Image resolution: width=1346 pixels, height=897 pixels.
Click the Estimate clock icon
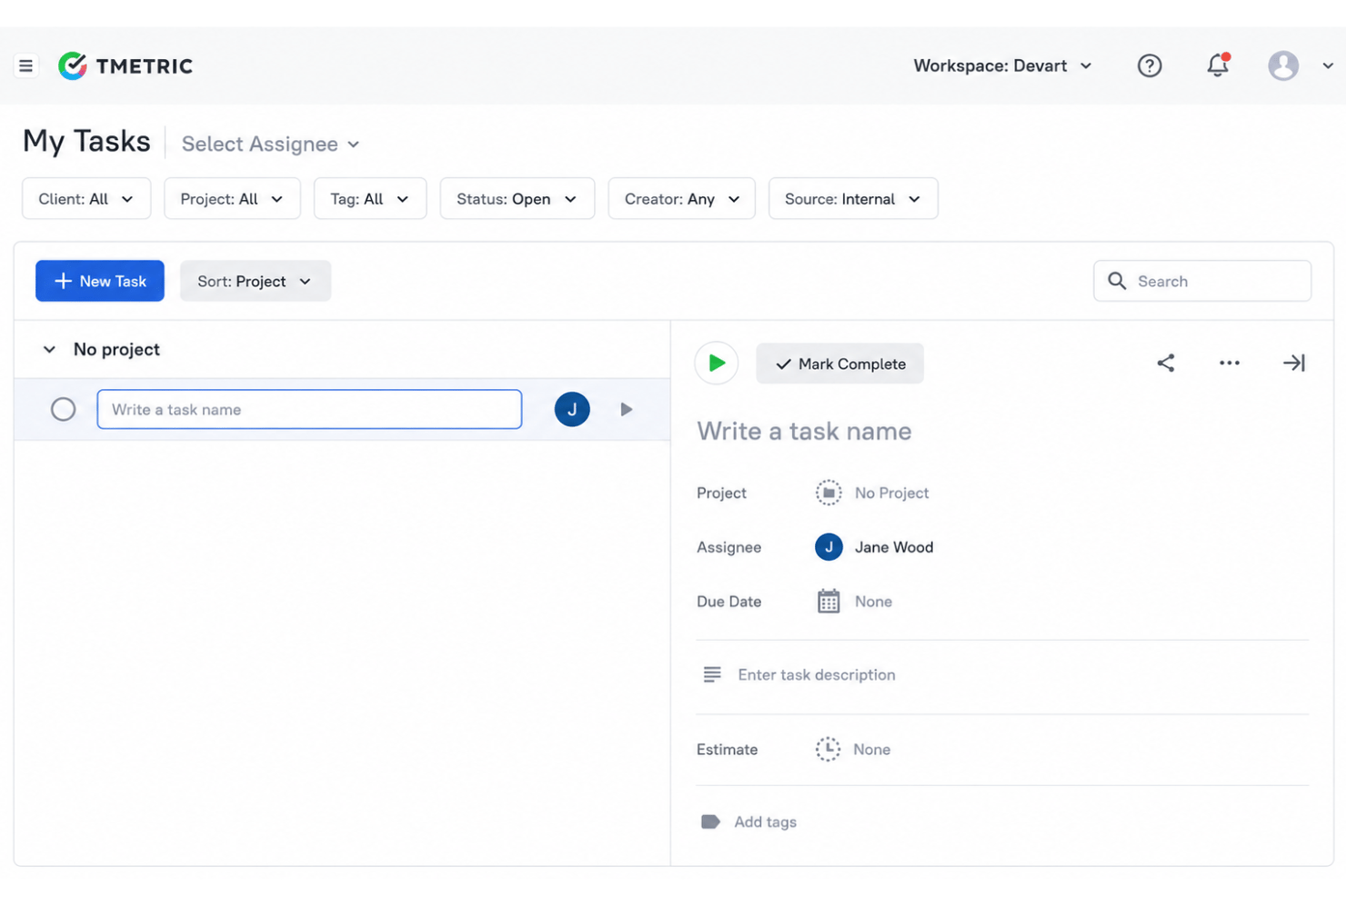click(828, 749)
